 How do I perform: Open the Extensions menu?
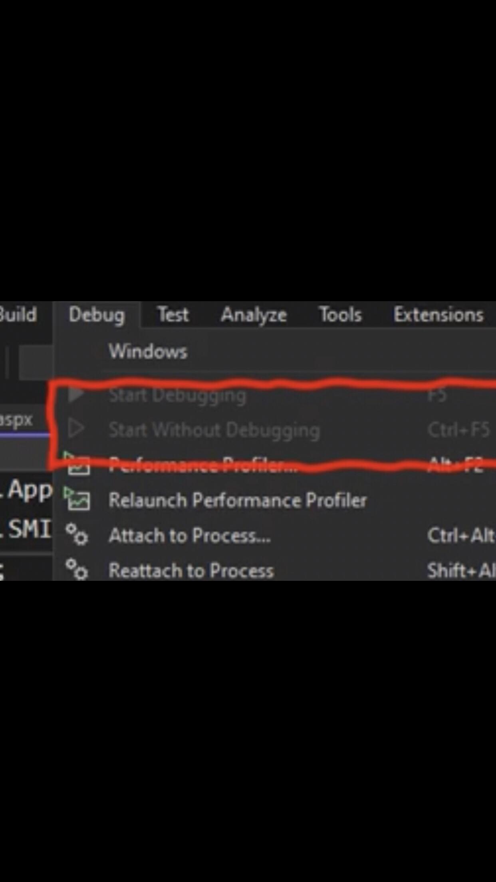tap(438, 315)
